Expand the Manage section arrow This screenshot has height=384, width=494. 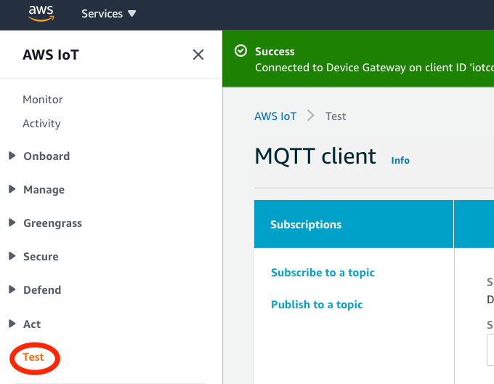(12, 189)
